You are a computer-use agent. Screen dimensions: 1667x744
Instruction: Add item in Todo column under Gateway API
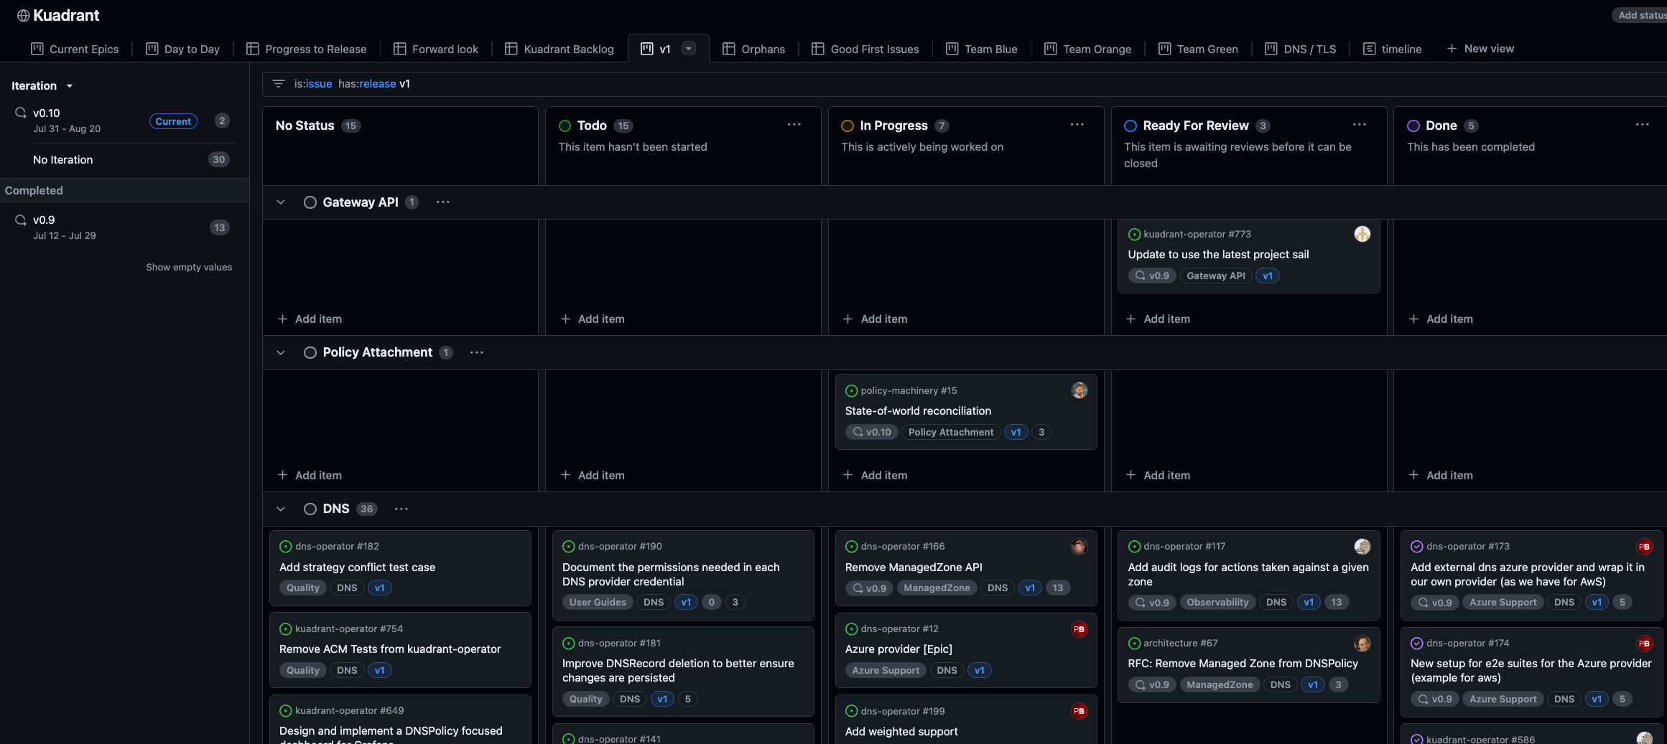tap(593, 319)
